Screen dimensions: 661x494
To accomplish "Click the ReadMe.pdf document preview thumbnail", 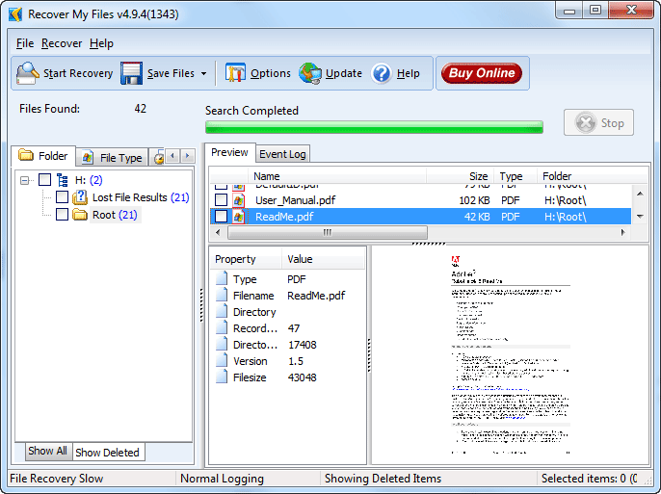I will [x=511, y=354].
